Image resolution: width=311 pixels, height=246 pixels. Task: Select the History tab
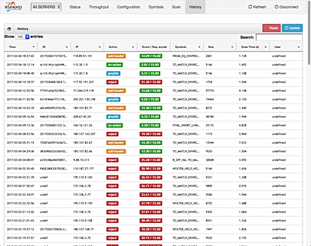pos(195,7)
